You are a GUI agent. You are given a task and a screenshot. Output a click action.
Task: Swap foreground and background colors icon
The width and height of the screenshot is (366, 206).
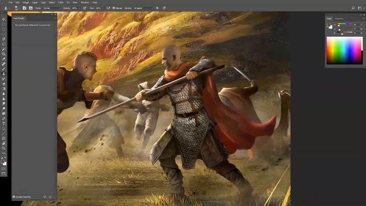[x=5, y=158]
